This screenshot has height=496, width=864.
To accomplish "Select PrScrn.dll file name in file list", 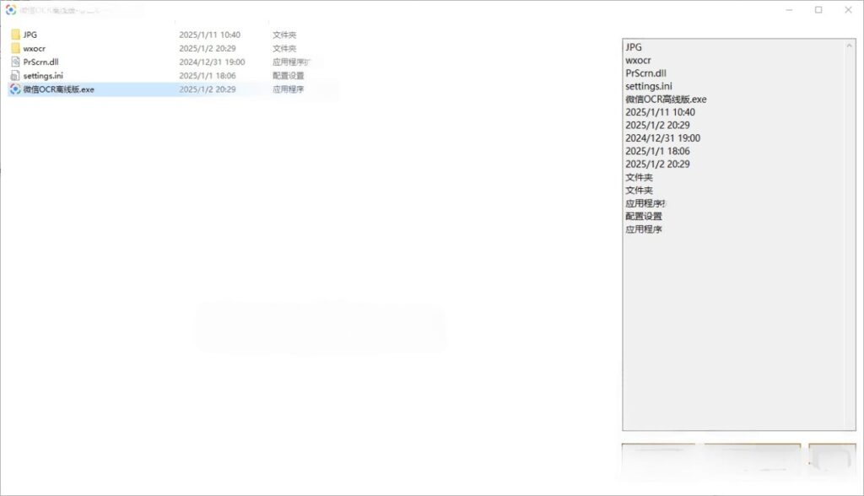I will pyautogui.click(x=40, y=62).
